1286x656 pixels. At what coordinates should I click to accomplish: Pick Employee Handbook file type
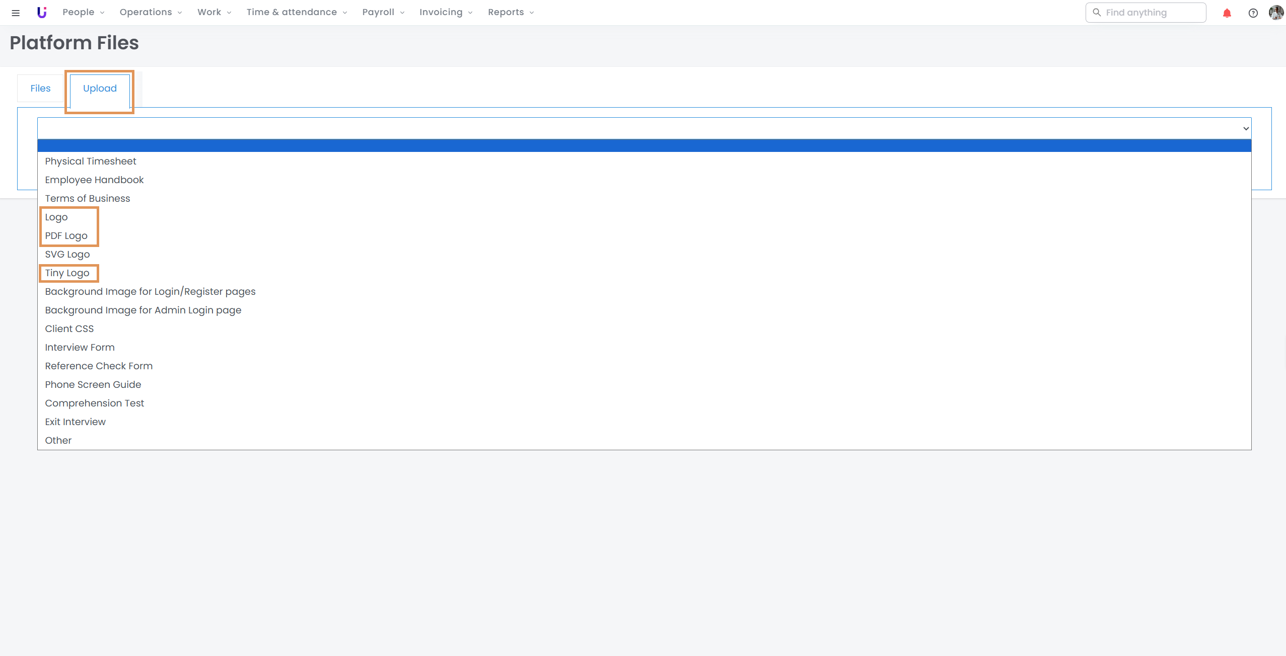pyautogui.click(x=94, y=180)
